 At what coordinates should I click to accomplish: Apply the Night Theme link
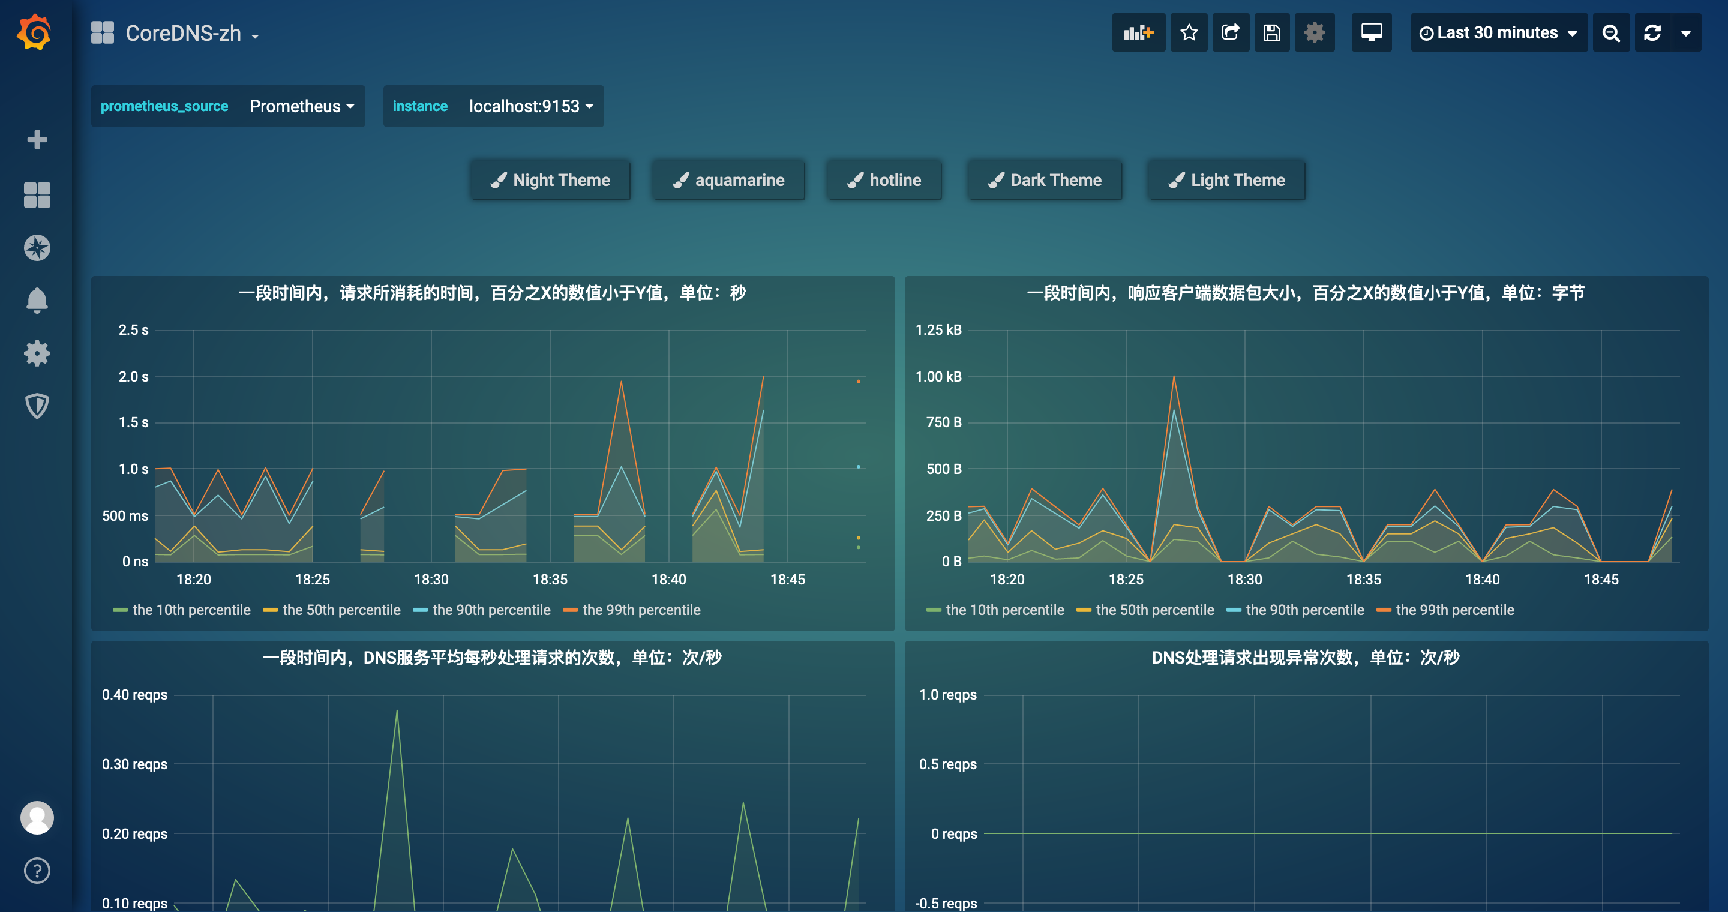[x=550, y=180]
